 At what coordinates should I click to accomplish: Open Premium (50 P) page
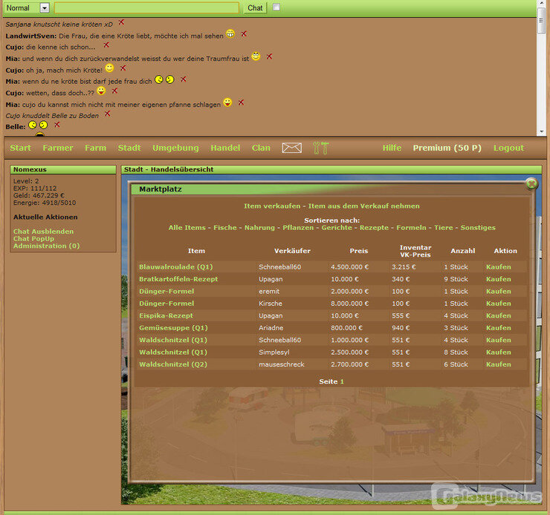pos(447,148)
